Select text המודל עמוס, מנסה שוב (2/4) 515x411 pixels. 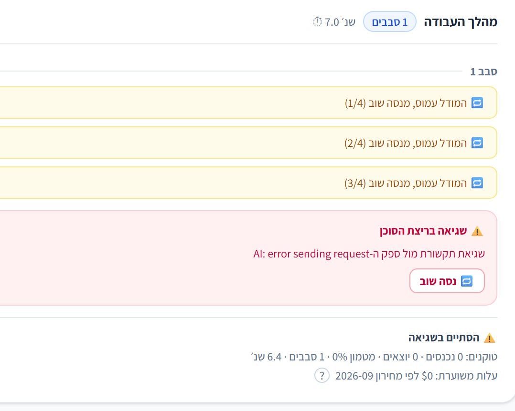pyautogui.click(x=406, y=143)
